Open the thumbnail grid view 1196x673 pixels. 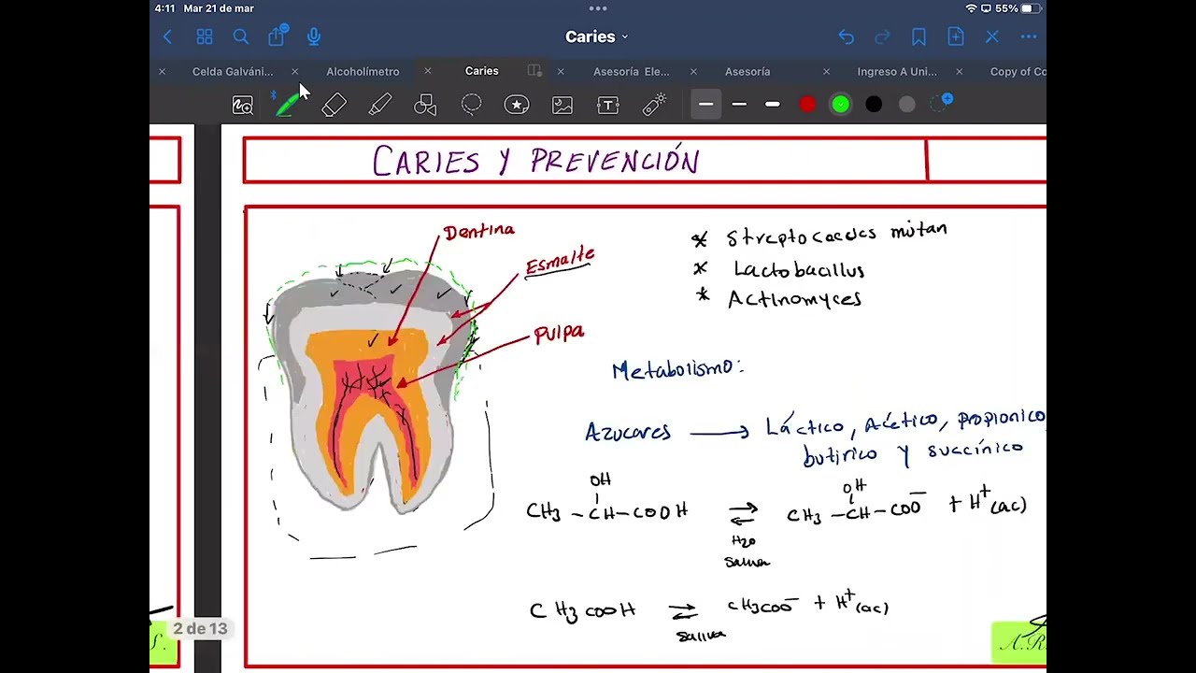tap(205, 36)
